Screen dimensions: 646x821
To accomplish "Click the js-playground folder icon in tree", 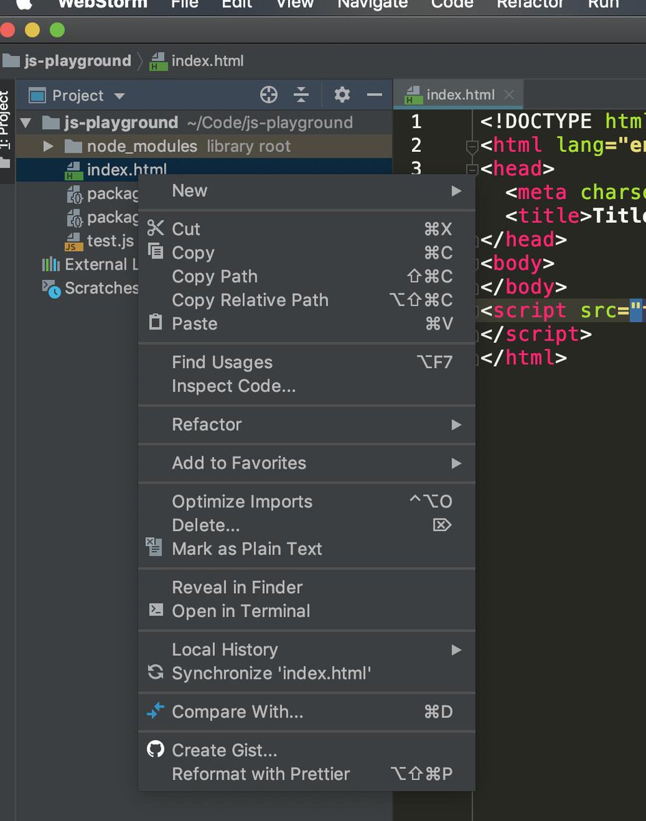I will click(51, 123).
